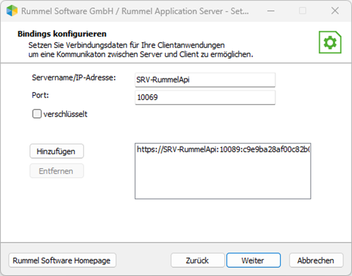Viewport: 352px width, 276px height.
Task: Proceed with the Weiter button
Action: tap(254, 260)
